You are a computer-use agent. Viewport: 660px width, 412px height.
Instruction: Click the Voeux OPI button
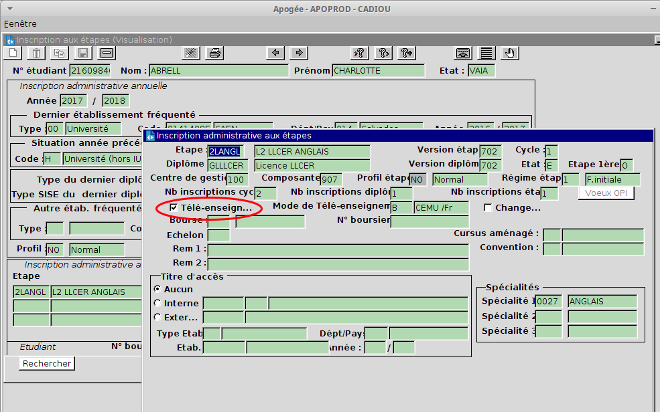coord(606,193)
